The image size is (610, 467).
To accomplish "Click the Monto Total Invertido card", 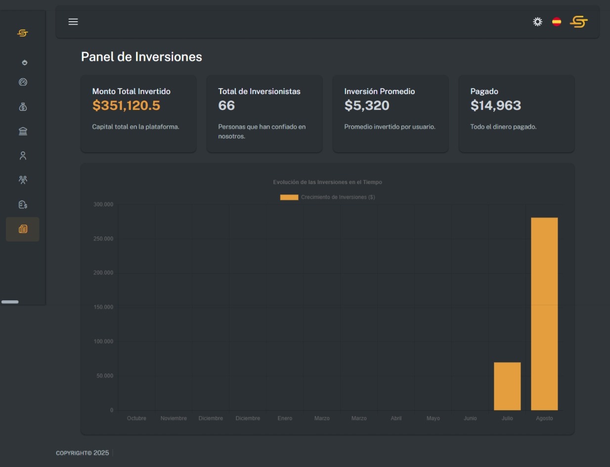I will point(138,114).
